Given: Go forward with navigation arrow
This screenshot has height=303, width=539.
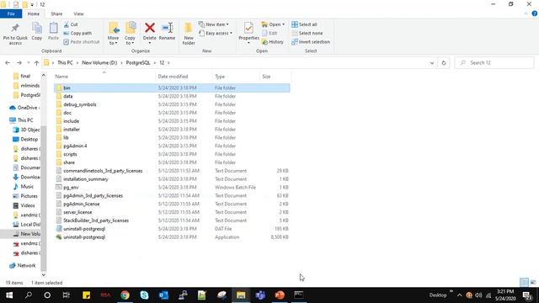Looking at the screenshot, I should coord(19,63).
